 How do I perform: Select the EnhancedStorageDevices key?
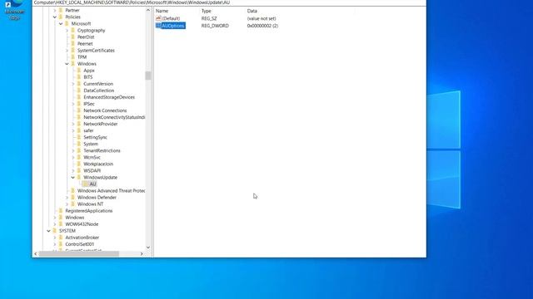pyautogui.click(x=109, y=97)
